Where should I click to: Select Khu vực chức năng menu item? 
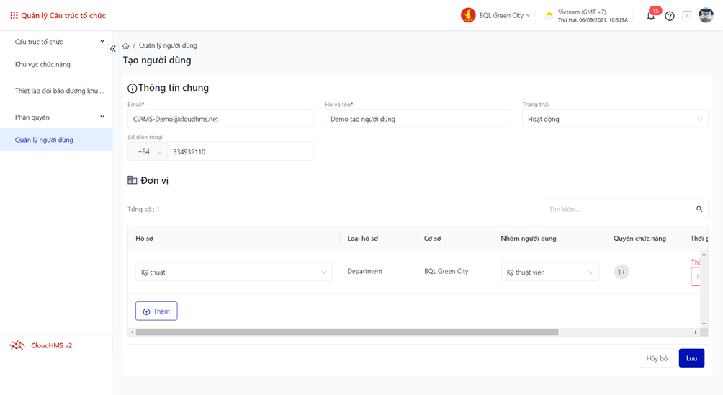pos(43,65)
